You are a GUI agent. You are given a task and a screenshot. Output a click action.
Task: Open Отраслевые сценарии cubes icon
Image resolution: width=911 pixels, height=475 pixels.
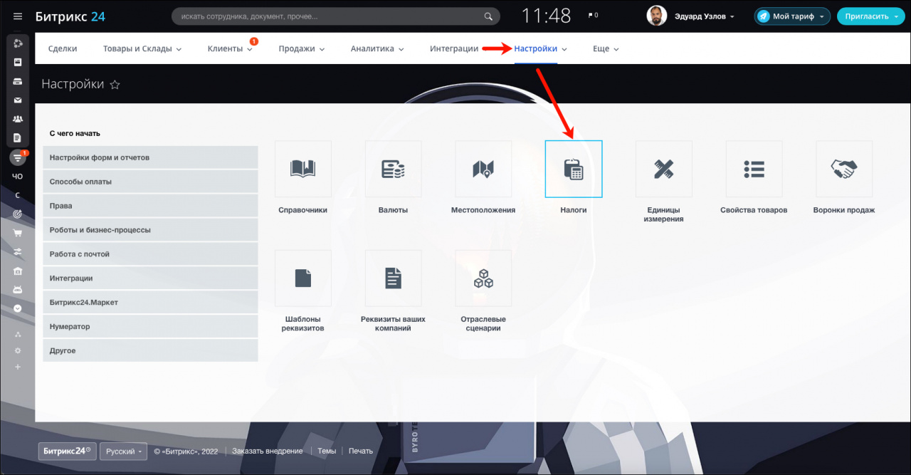pyautogui.click(x=483, y=278)
